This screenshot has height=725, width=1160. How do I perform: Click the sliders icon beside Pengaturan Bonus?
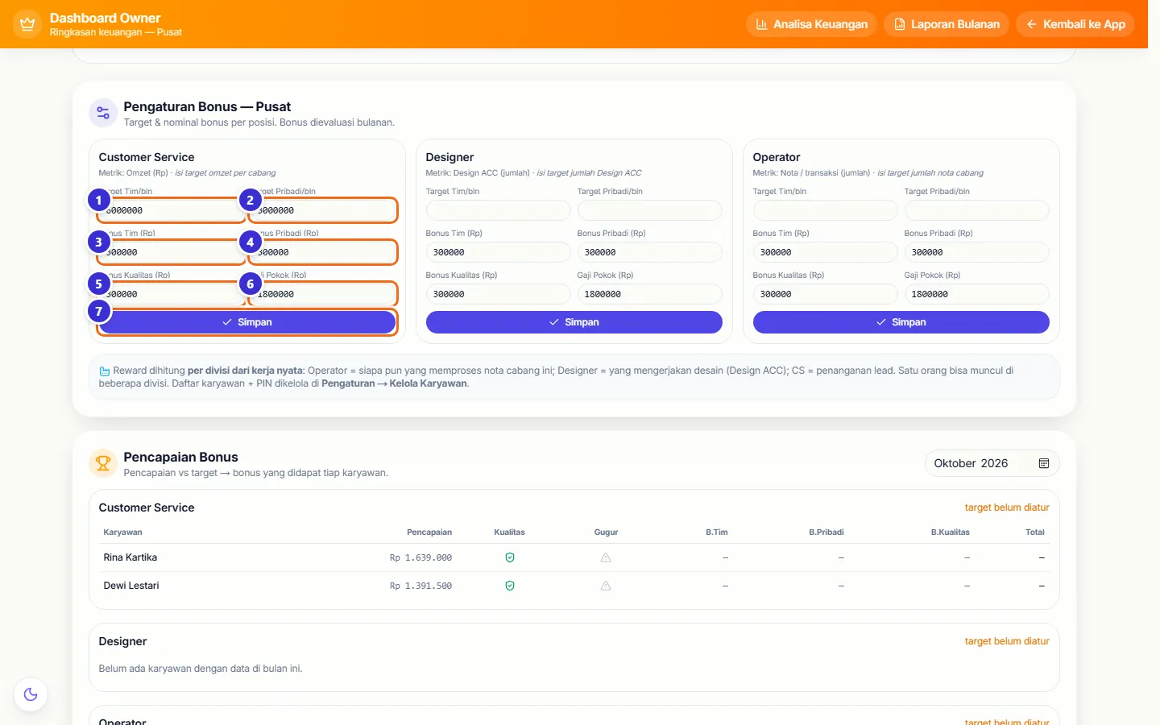[103, 113]
